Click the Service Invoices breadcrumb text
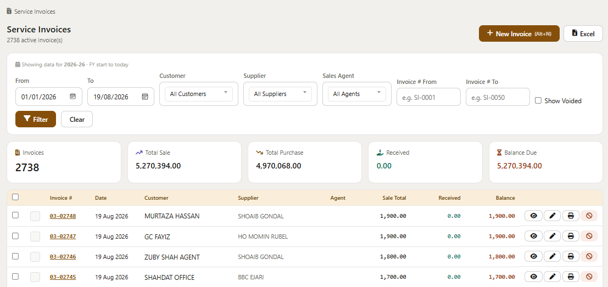This screenshot has height=287, width=608. coord(35,12)
